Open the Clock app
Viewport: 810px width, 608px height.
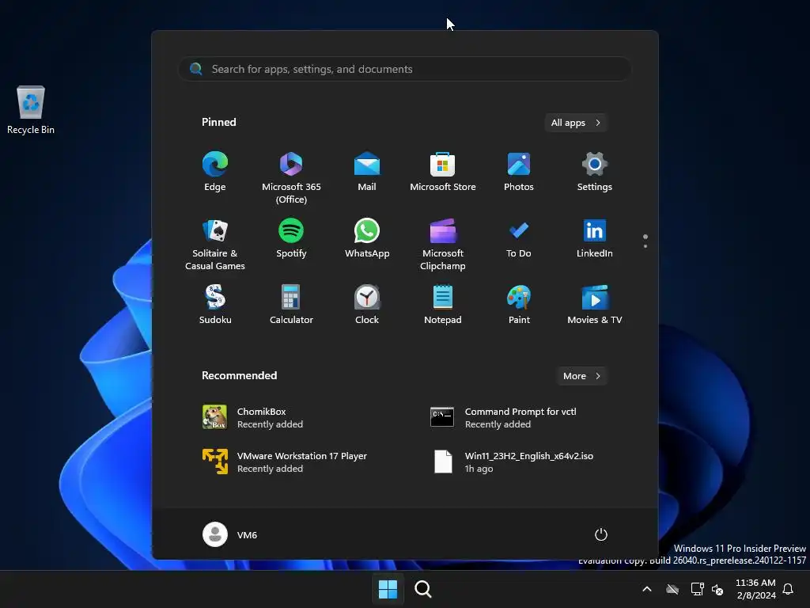point(367,305)
